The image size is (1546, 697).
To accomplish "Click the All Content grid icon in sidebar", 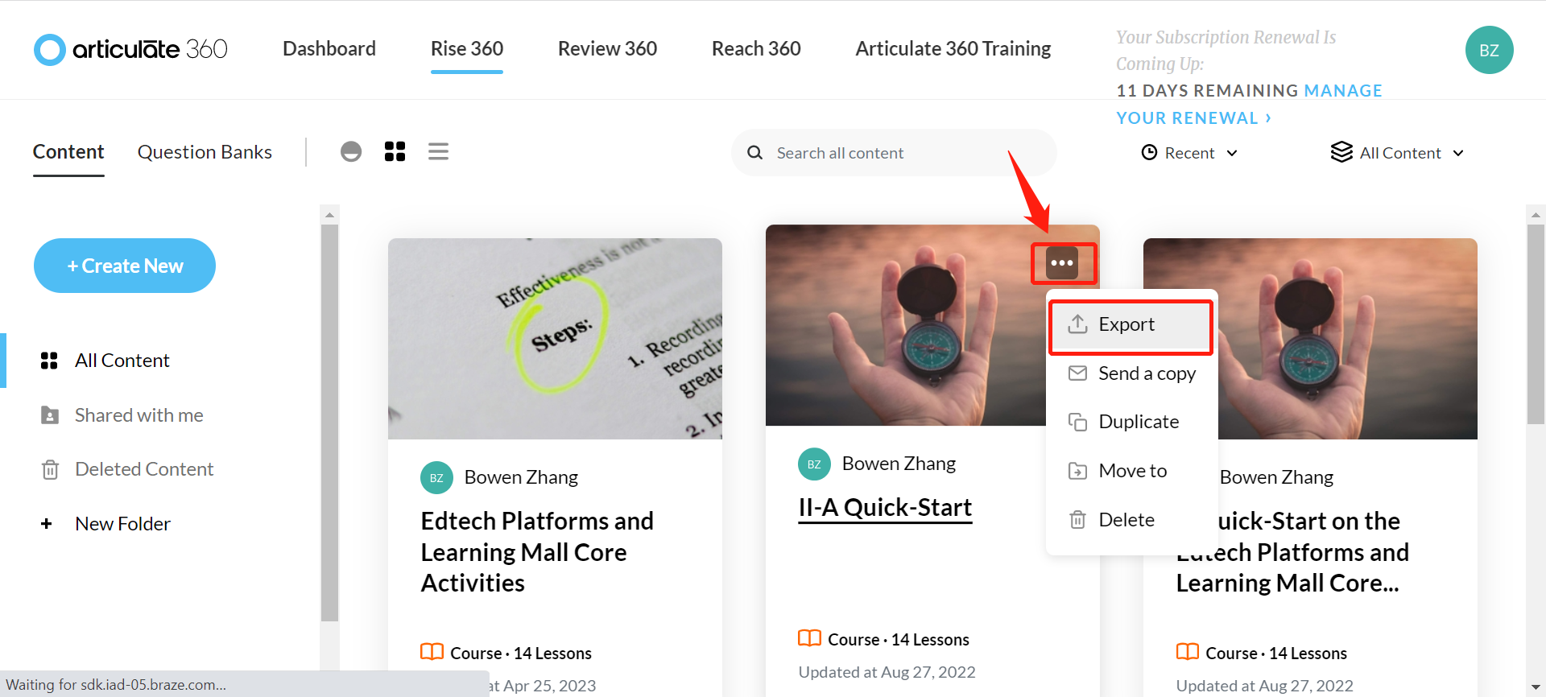I will point(49,361).
